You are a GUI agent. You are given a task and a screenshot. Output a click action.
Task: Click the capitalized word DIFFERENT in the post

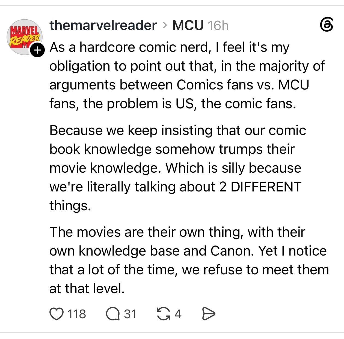click(x=266, y=187)
